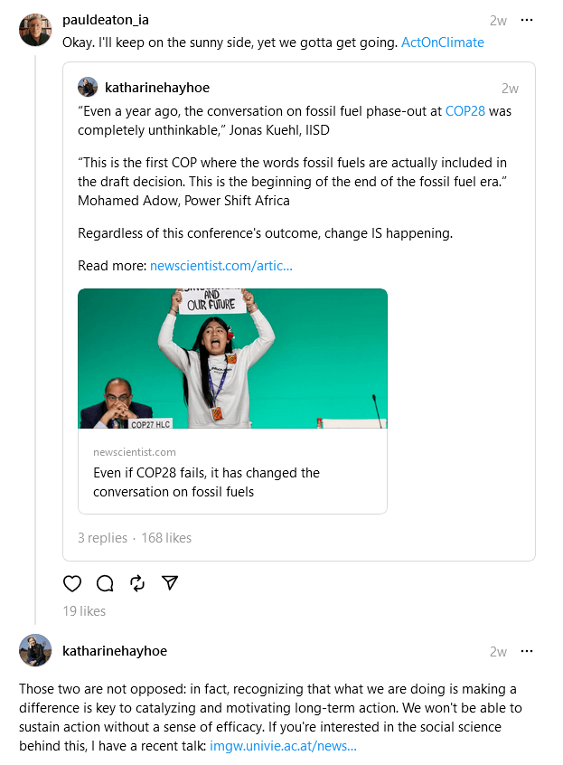
Task: Follow the COP28 tag link
Action: click(465, 110)
